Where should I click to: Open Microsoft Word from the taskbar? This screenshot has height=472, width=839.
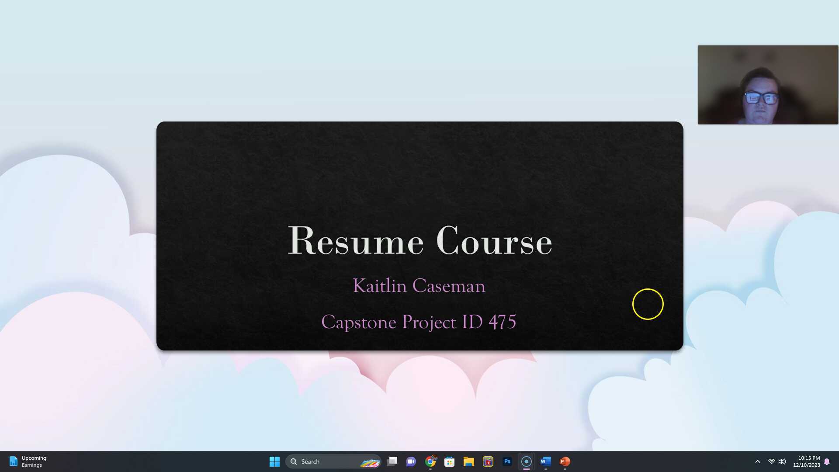pos(545,462)
